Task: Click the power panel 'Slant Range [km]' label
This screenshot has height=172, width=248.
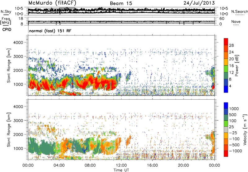Action: (9, 66)
